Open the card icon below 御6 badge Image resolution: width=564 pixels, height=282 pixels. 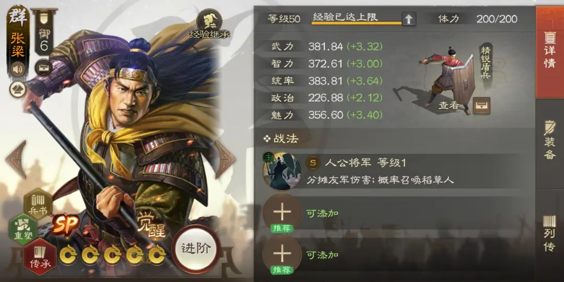[x=43, y=68]
